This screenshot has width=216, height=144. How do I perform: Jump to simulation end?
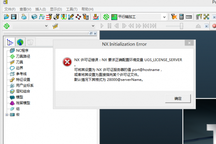point(153,26)
